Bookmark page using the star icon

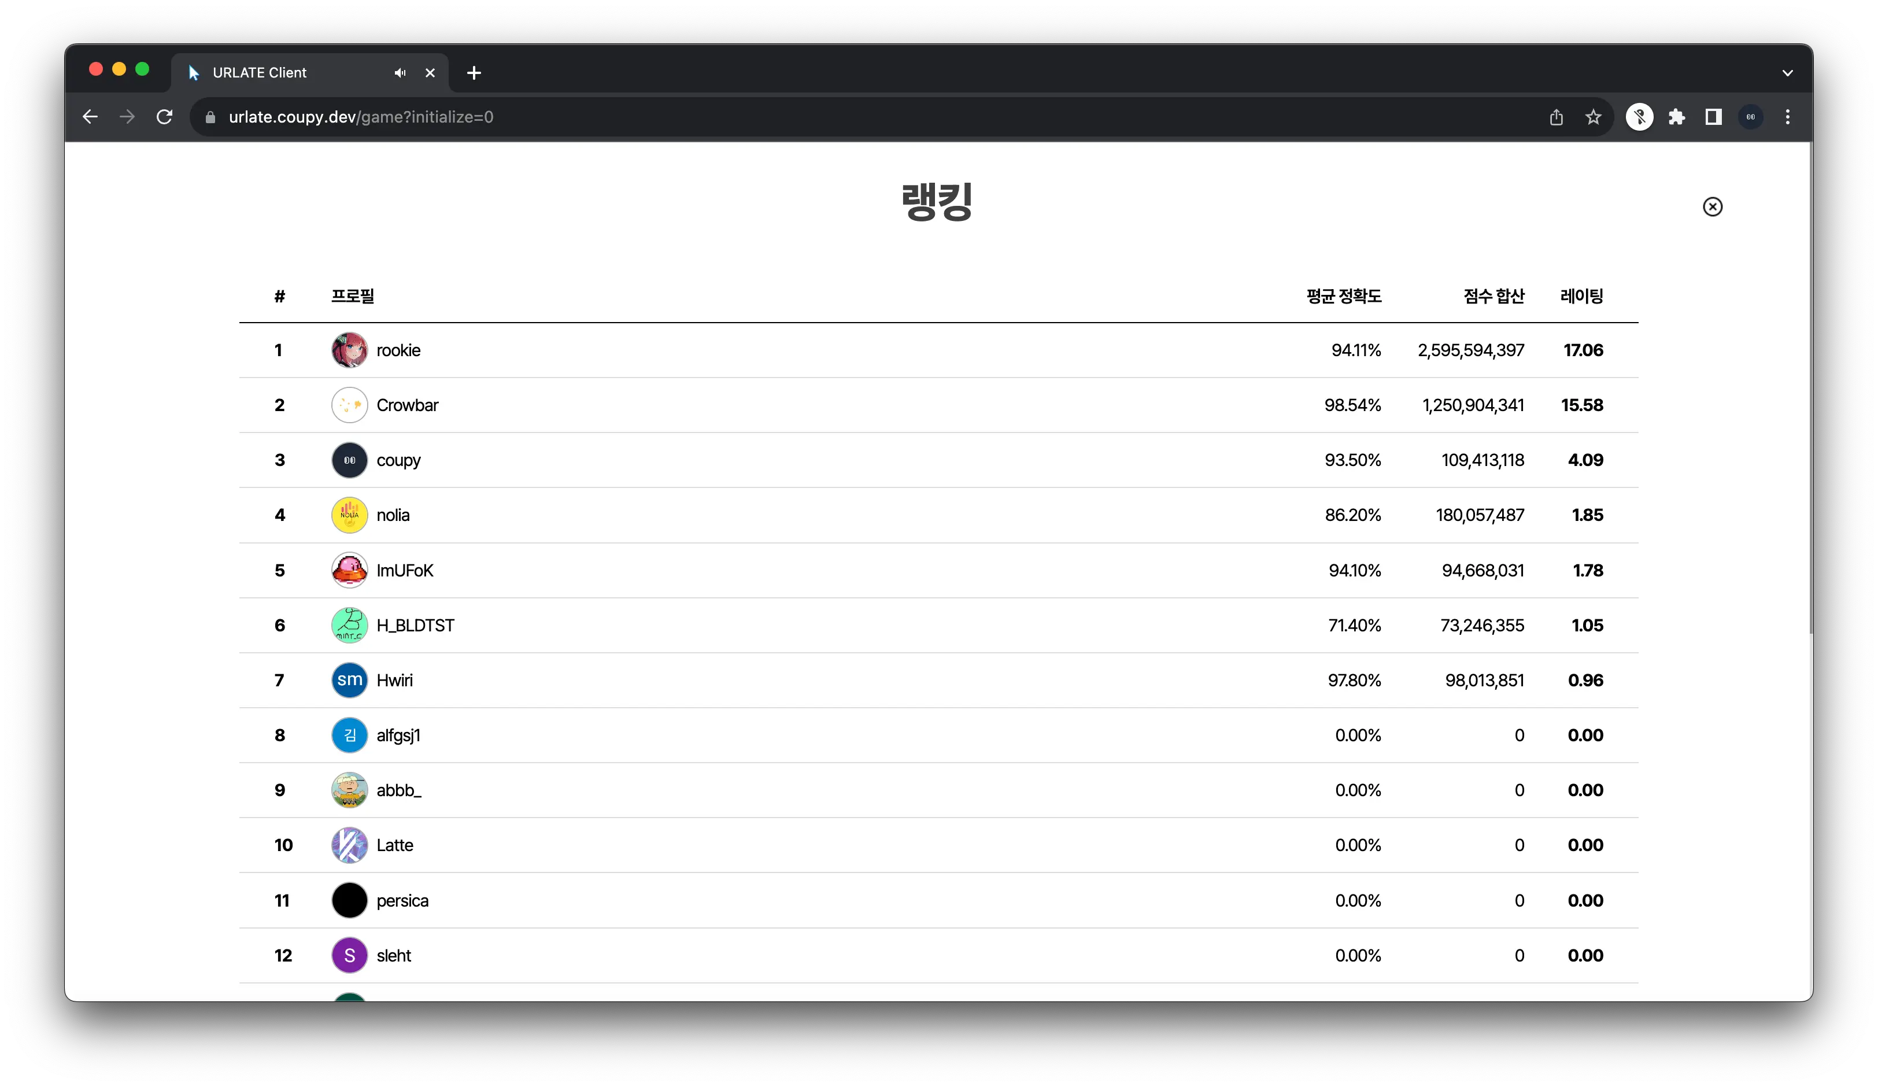pos(1592,117)
